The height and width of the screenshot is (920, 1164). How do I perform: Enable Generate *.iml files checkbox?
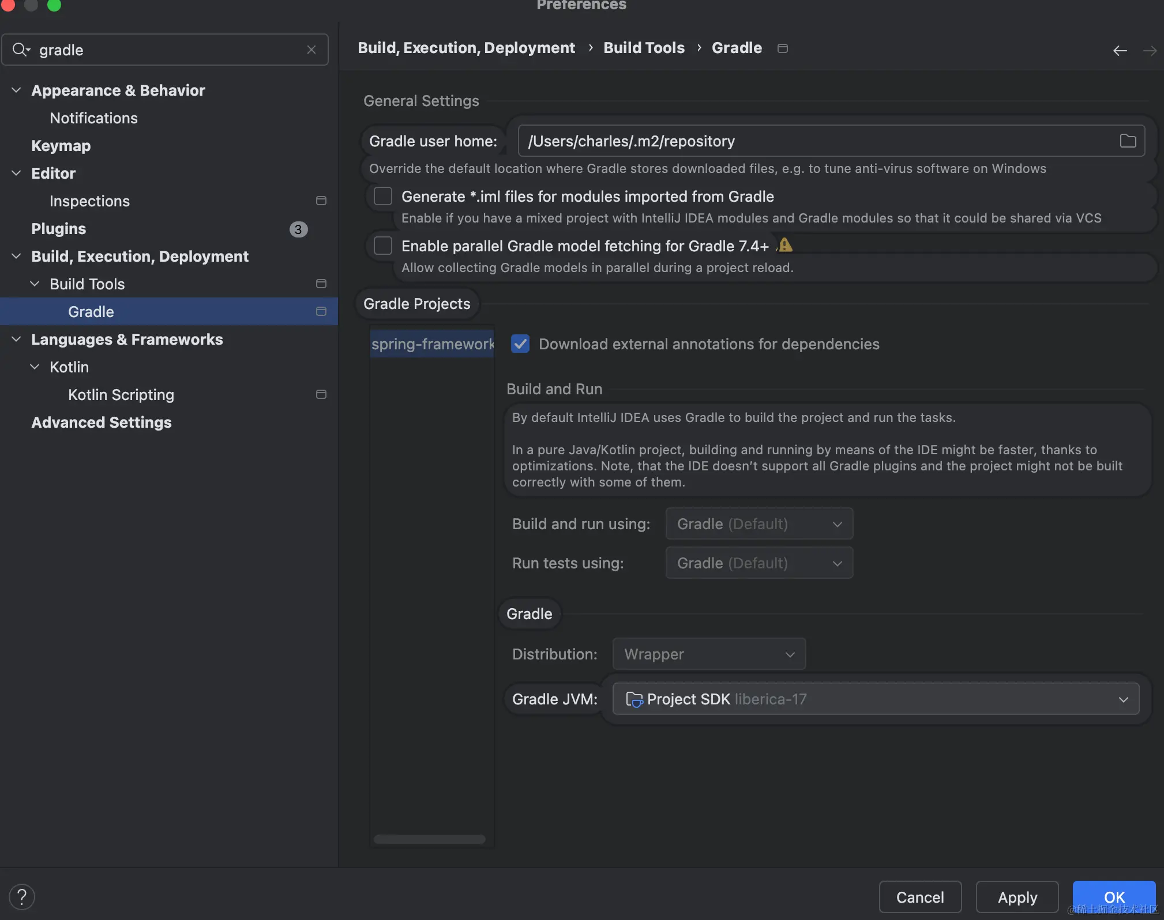point(383,197)
